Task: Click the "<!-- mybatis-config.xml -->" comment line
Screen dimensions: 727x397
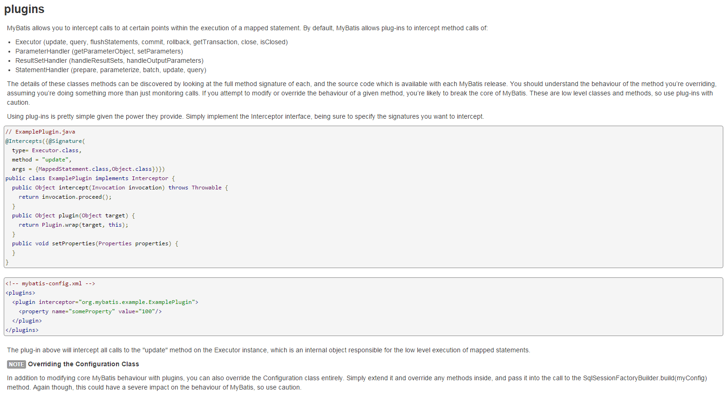Action: (50, 284)
